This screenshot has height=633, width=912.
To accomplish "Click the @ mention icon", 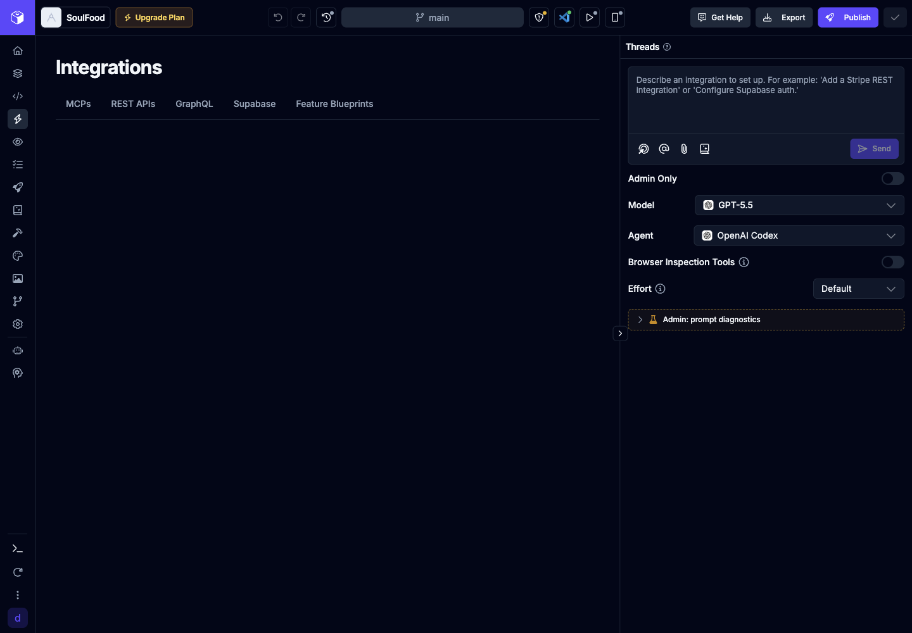I will point(664,149).
